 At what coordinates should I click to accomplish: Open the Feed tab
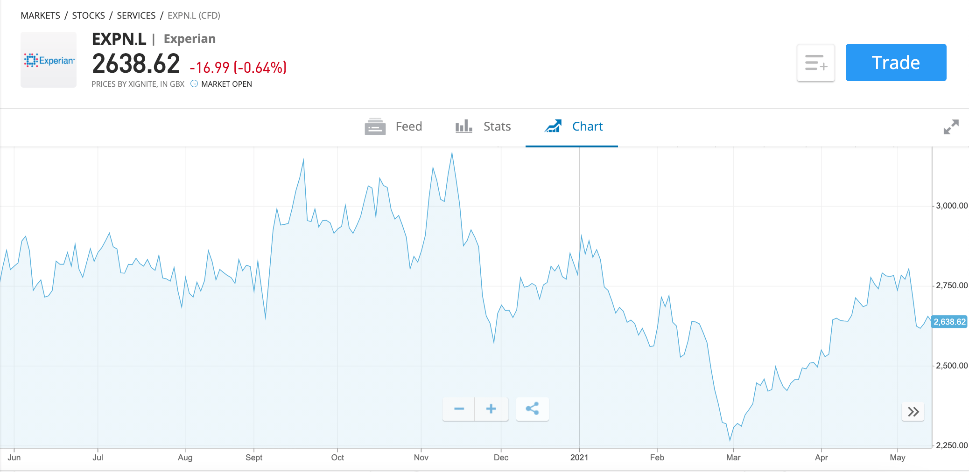coord(393,126)
